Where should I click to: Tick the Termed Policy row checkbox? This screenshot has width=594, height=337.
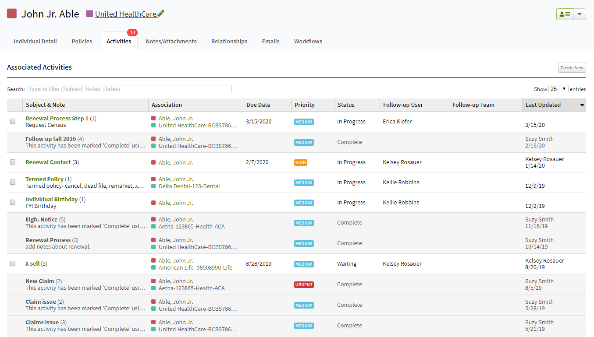click(13, 182)
